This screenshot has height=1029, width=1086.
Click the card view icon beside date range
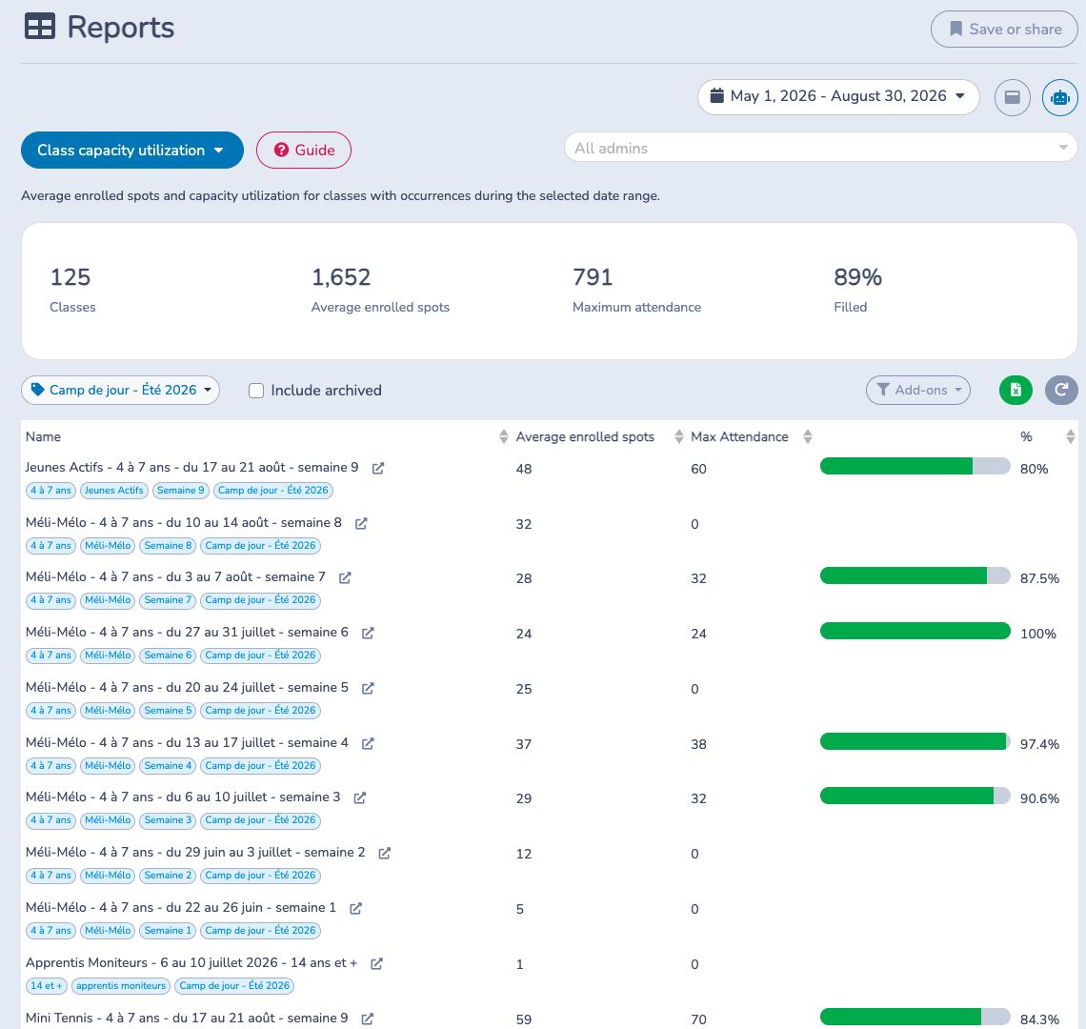coord(1012,98)
